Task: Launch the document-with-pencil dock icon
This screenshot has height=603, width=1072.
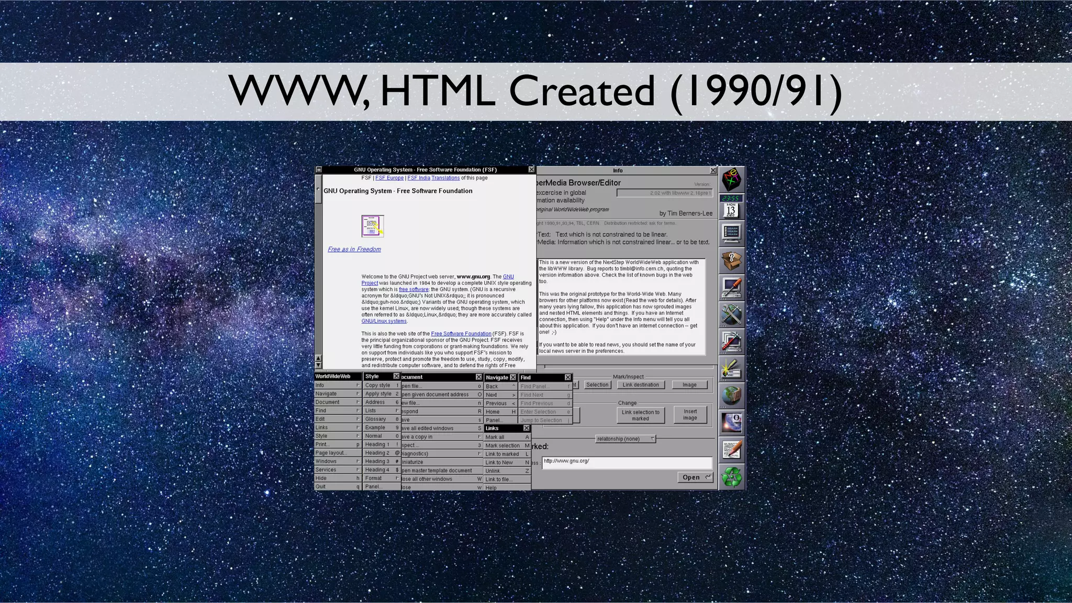Action: pos(731,450)
